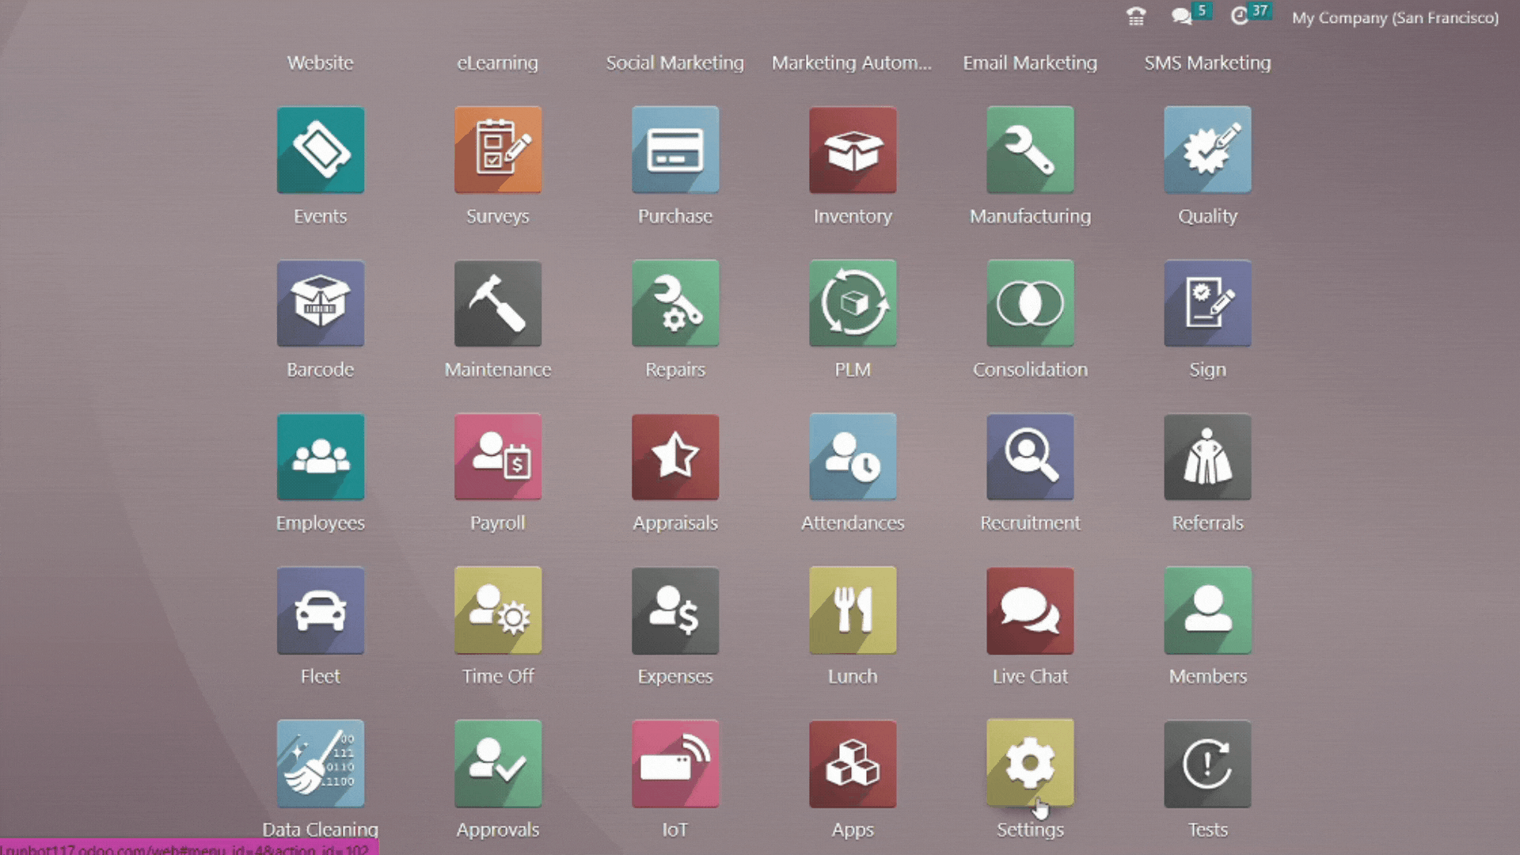Click the eLearning app label
The image size is (1520, 855).
point(498,63)
